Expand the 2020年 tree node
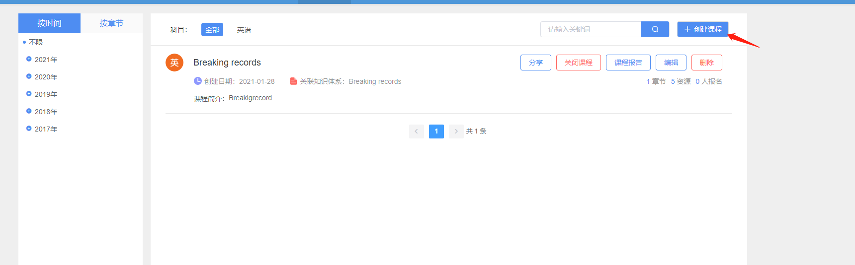 [29, 76]
